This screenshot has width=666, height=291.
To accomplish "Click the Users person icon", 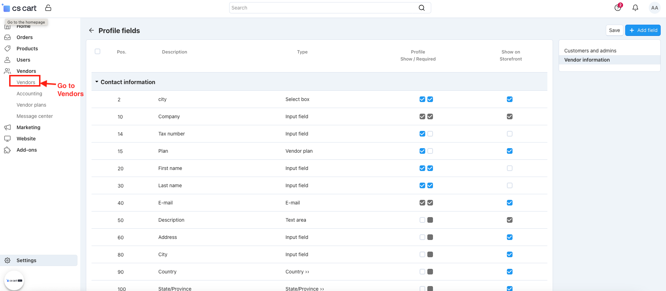I will tap(7, 60).
